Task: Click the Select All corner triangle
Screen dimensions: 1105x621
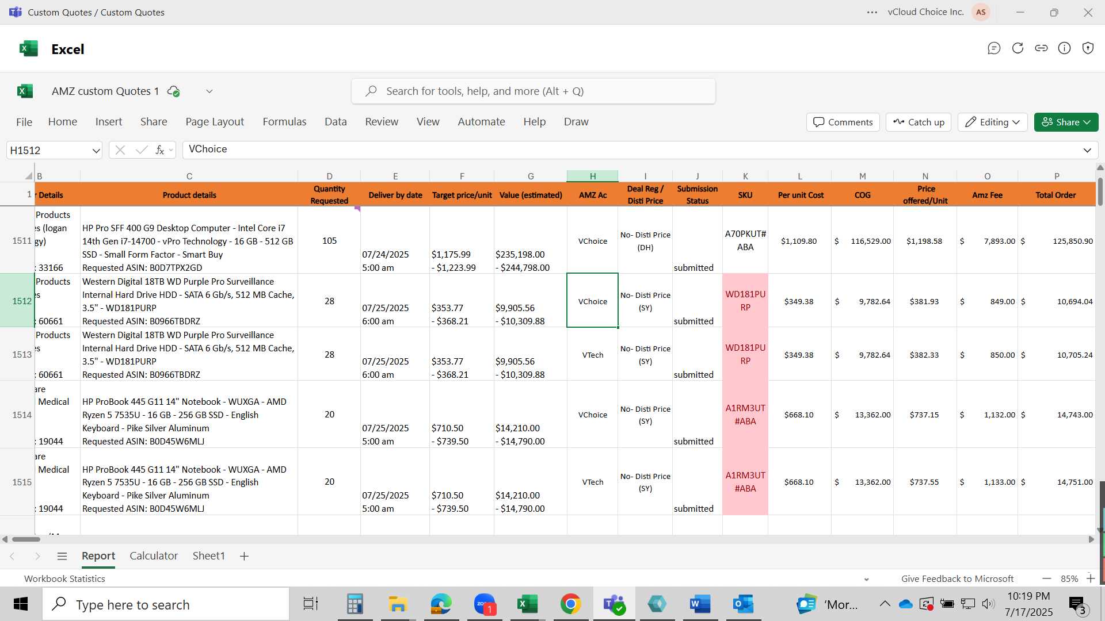Action: coord(28,176)
